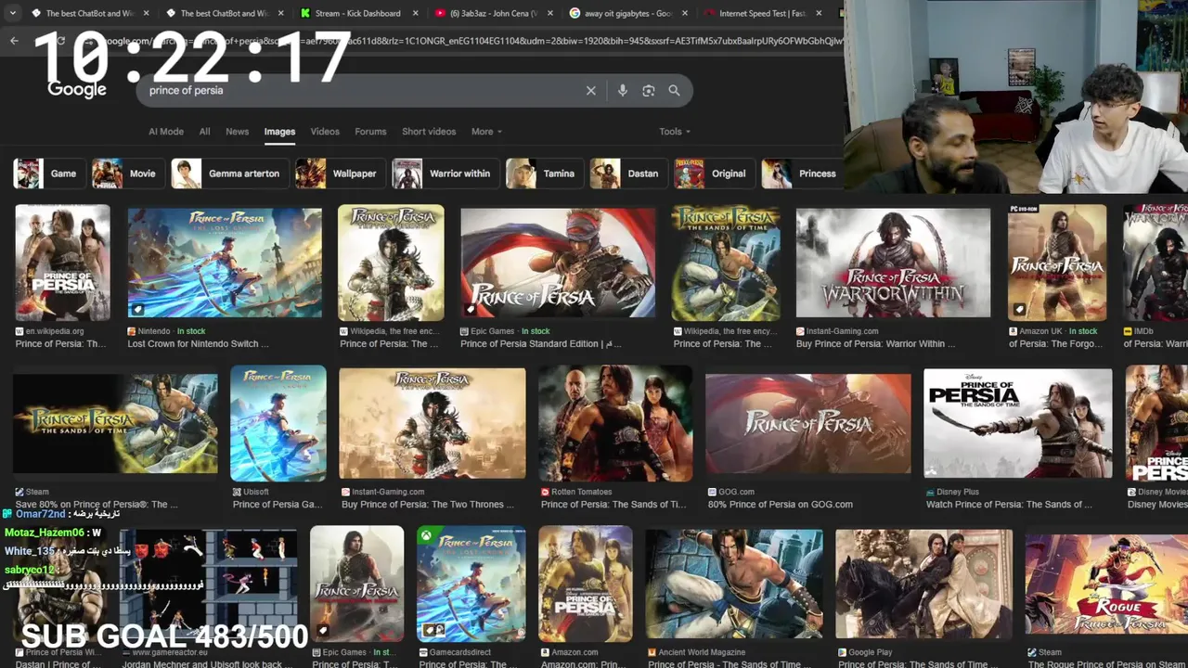Open browser tab search dropdown arrow

tap(12, 14)
